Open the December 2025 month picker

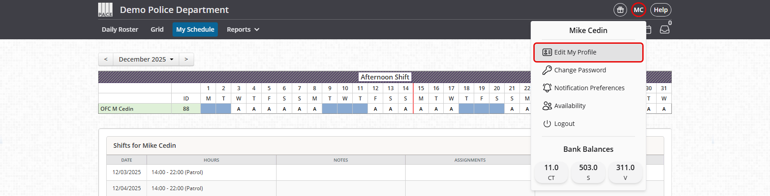[146, 59]
